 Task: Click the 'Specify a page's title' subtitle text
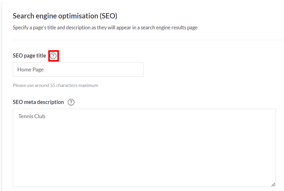[x=105, y=28]
